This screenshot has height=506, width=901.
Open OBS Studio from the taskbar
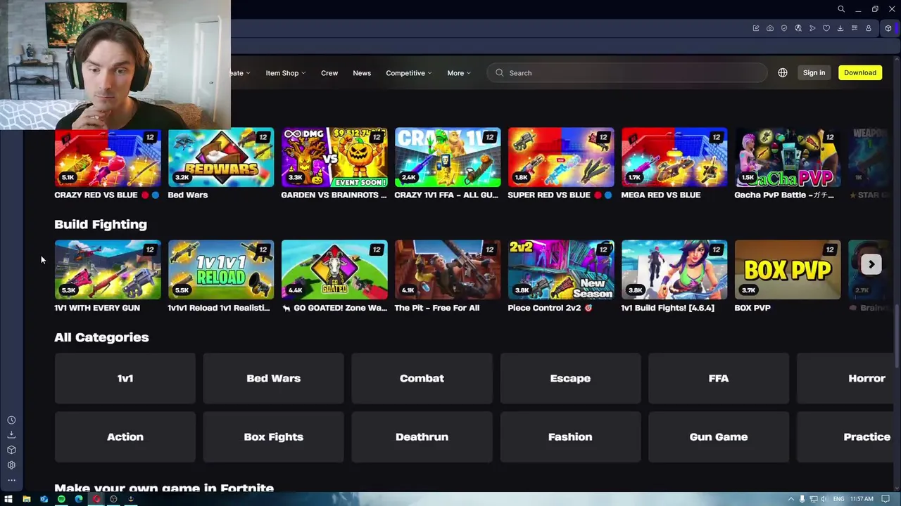click(x=113, y=499)
